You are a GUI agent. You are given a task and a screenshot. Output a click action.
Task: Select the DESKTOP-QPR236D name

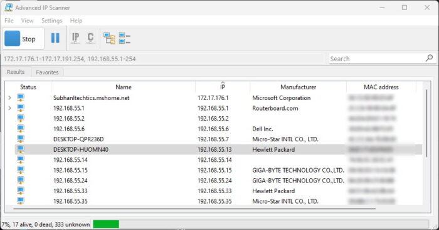click(78, 139)
